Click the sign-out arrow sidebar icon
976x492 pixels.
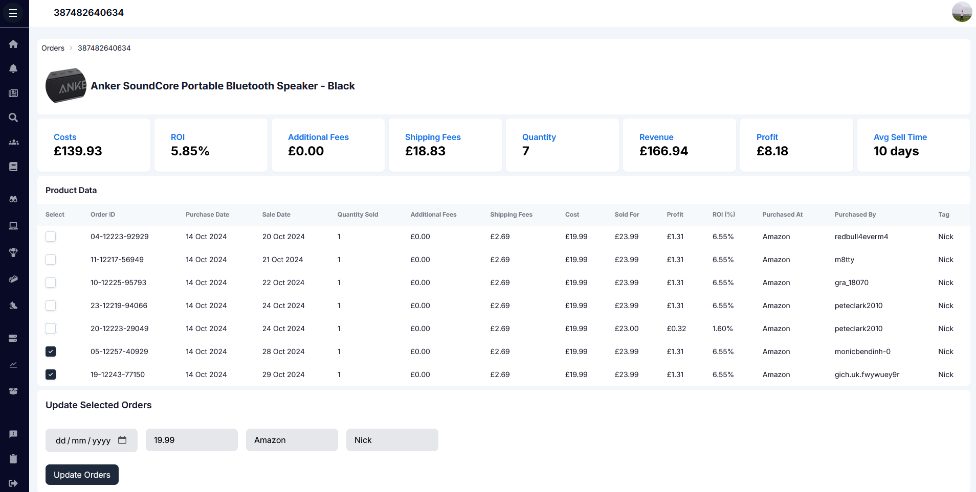[x=13, y=483]
